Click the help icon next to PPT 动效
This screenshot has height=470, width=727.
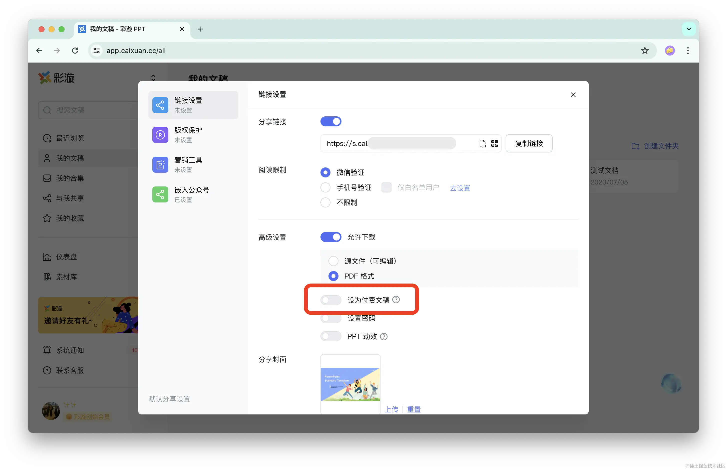pos(384,336)
